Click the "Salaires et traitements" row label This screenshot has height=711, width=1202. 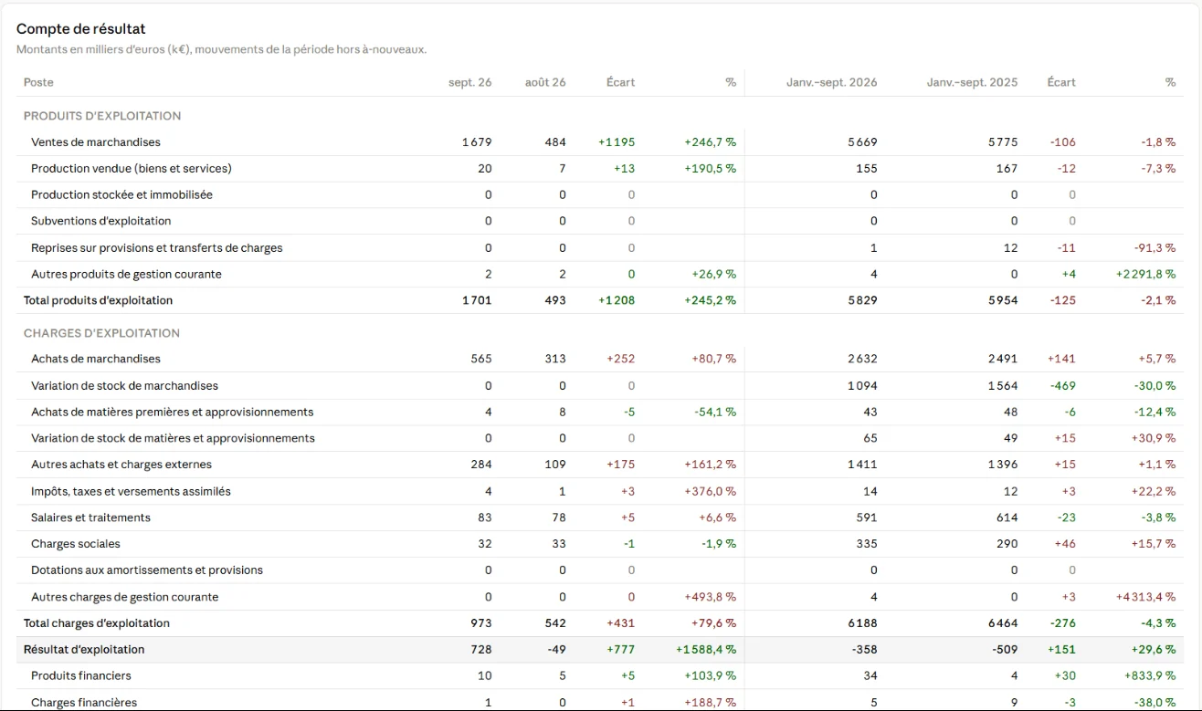[90, 518]
